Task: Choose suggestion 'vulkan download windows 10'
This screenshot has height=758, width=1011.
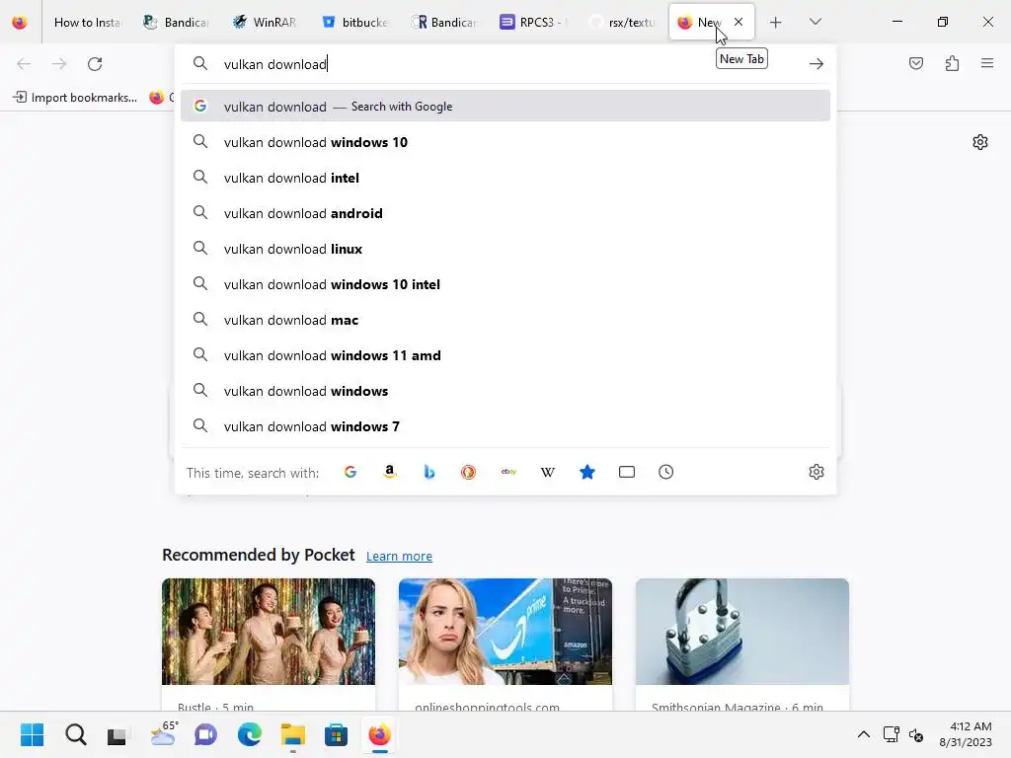Action: (x=505, y=142)
